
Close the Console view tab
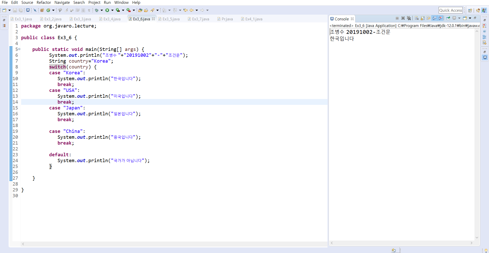point(352,19)
